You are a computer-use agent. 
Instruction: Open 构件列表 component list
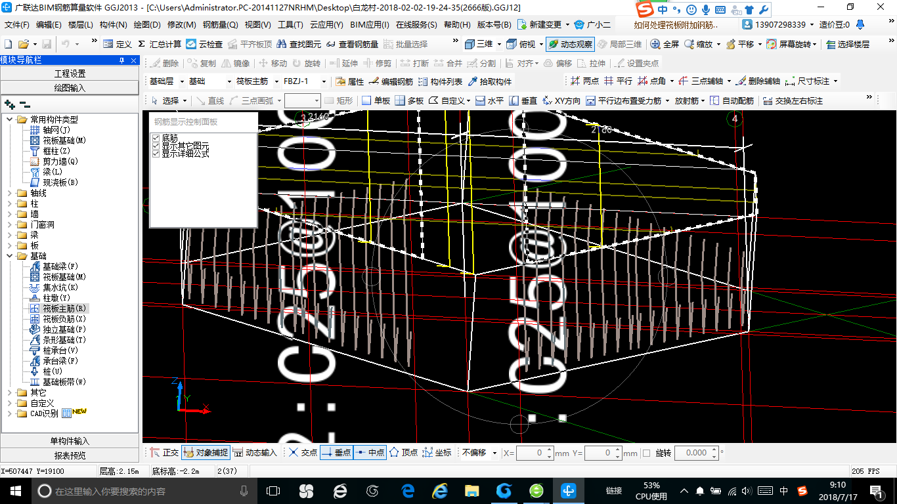click(x=440, y=82)
